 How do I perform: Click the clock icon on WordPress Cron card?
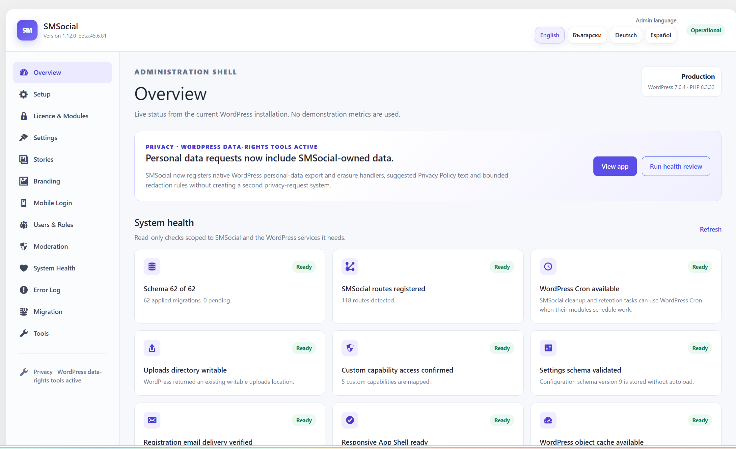coord(548,267)
